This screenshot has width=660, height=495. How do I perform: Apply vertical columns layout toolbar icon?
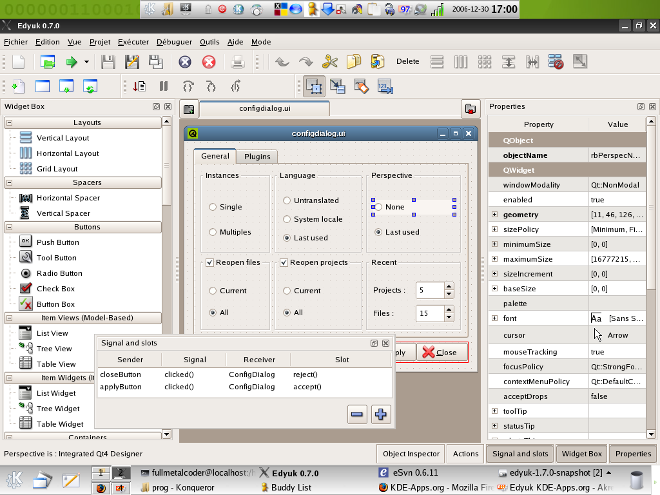(x=461, y=62)
